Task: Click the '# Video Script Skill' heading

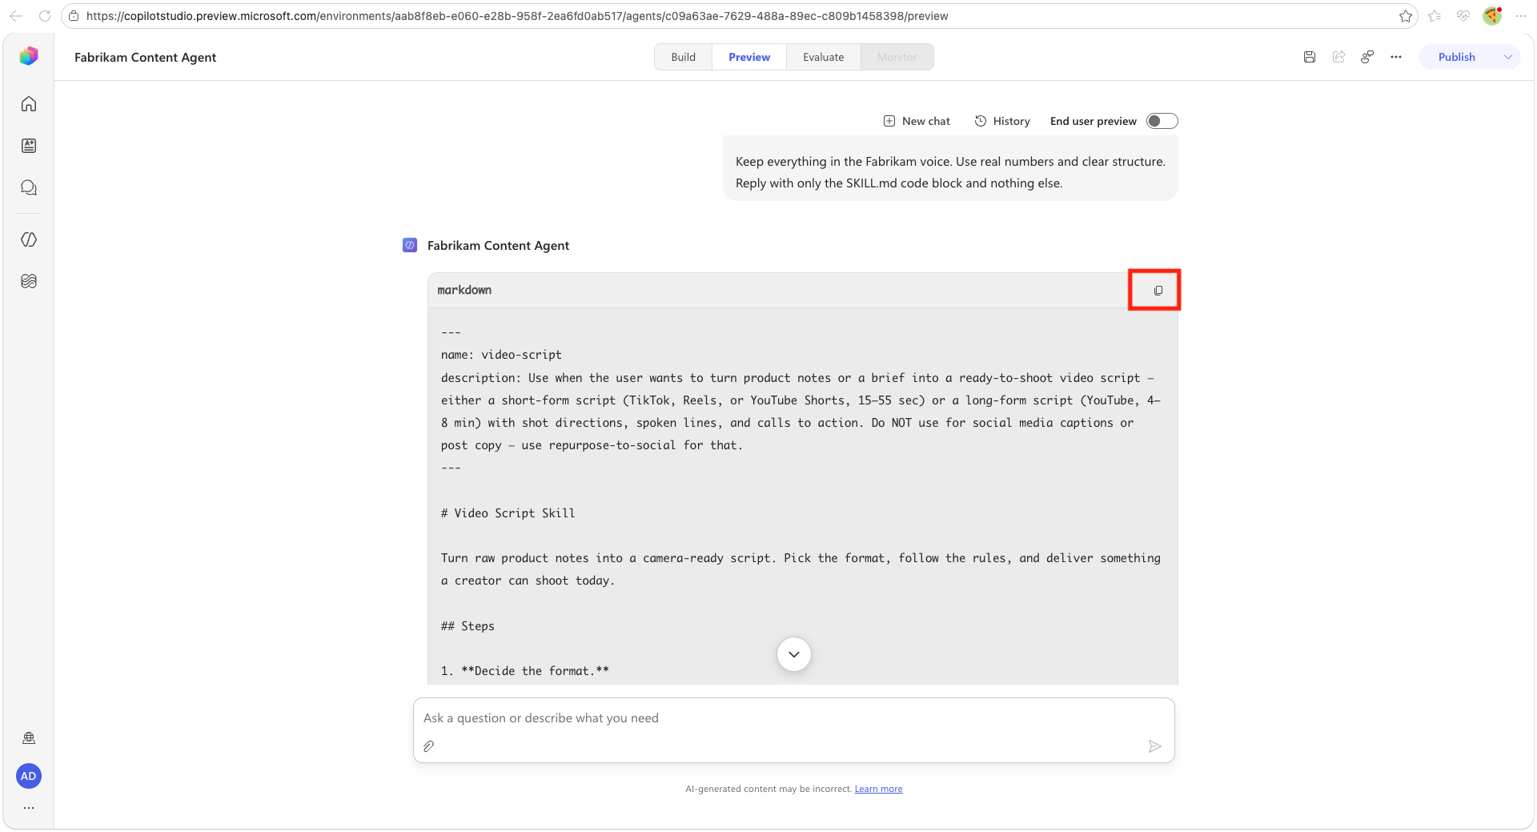Action: pyautogui.click(x=508, y=513)
